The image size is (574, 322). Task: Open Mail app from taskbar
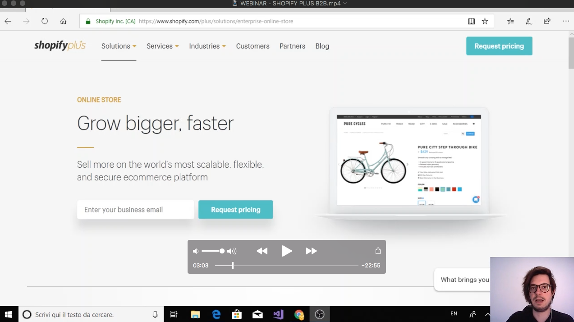(257, 314)
